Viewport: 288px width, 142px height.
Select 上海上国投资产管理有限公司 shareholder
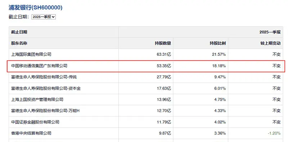[x=37, y=100]
